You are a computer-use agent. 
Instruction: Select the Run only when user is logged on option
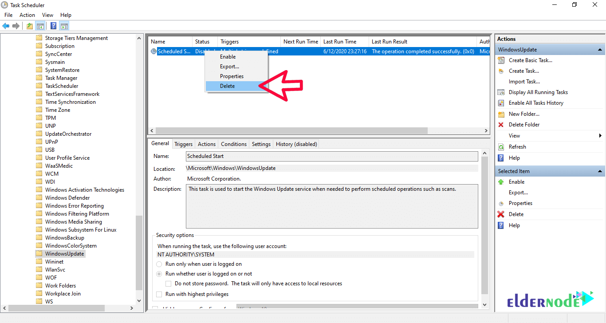tap(159, 264)
